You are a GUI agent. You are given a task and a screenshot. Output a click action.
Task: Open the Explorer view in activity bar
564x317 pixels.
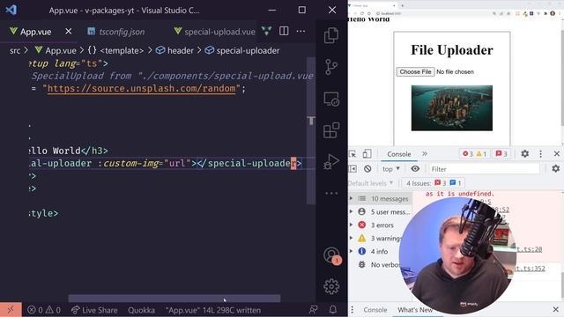click(331, 35)
